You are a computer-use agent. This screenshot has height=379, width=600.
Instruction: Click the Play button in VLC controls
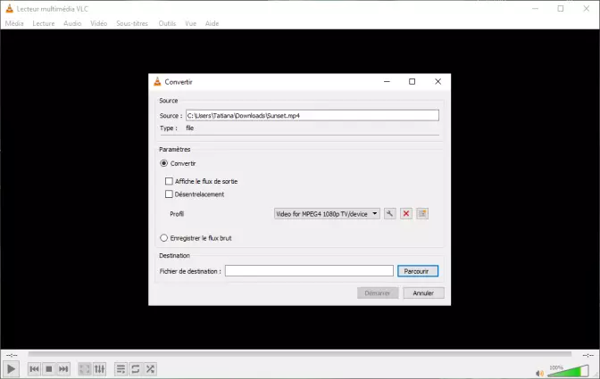click(11, 369)
